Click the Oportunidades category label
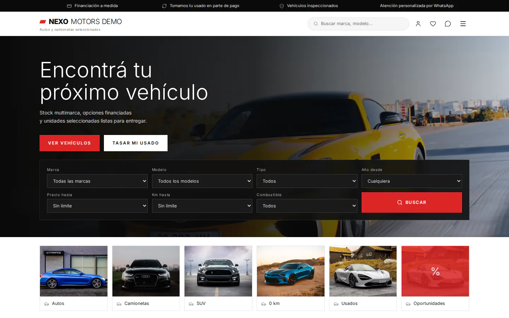509x318 pixels. point(429,304)
